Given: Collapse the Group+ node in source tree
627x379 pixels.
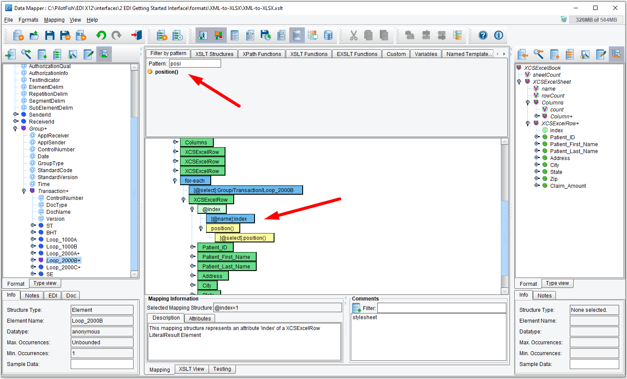Looking at the screenshot, I should coord(15,129).
